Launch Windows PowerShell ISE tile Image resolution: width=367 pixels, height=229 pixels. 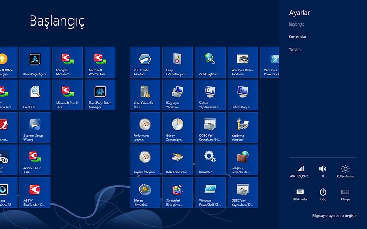click(x=210, y=192)
